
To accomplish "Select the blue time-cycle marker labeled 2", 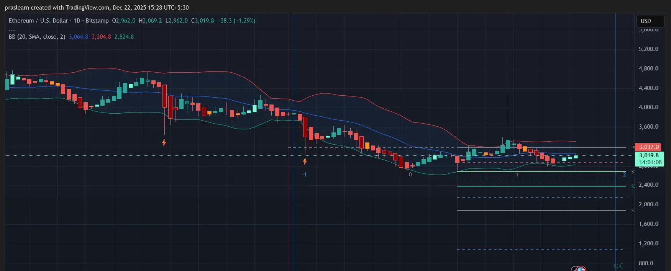I will [624, 175].
